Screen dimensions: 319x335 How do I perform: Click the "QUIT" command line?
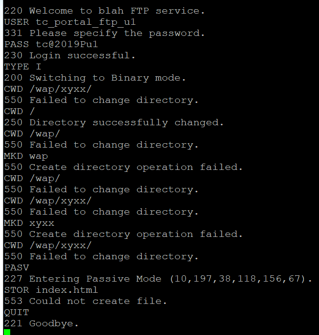[x=17, y=312]
